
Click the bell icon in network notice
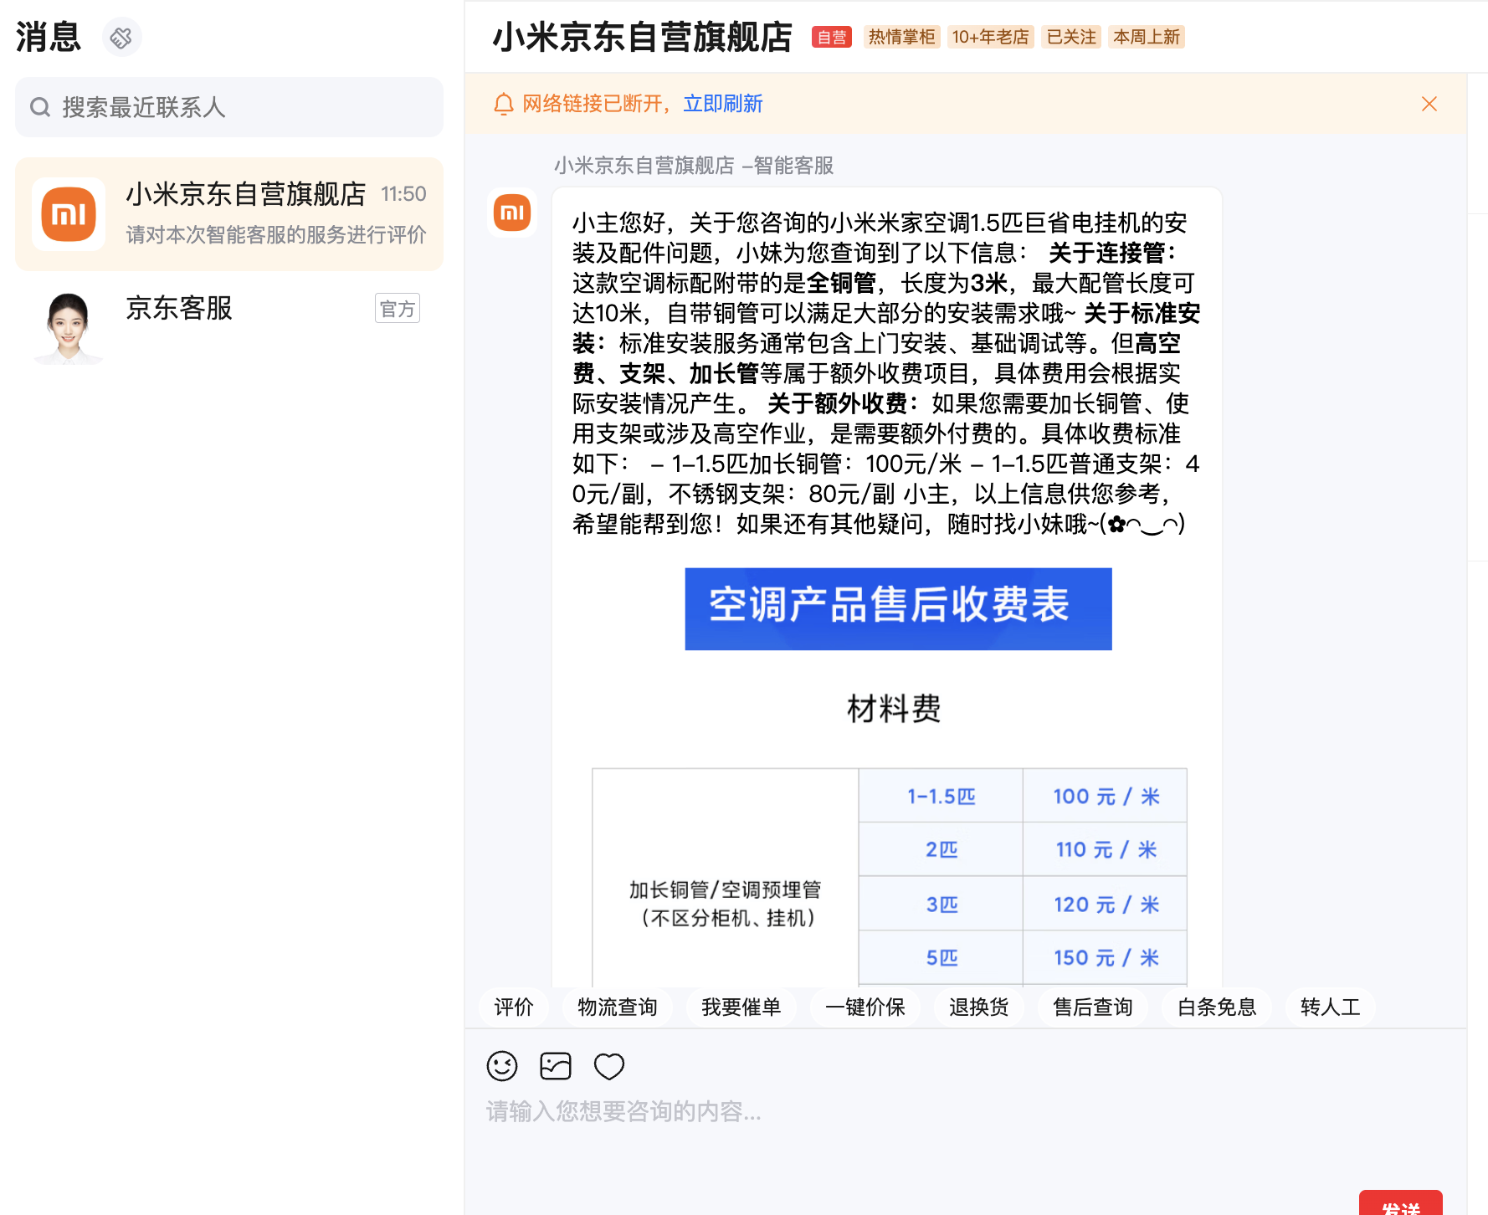(x=503, y=104)
